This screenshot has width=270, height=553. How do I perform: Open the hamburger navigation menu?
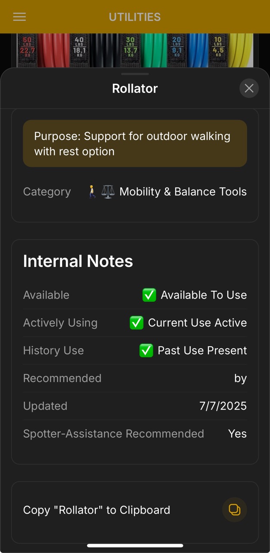pos(19,17)
